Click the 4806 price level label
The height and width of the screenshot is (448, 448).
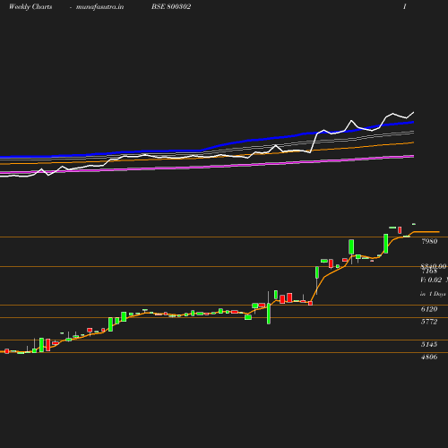(x=429, y=357)
